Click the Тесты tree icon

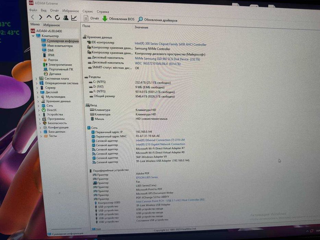pyautogui.click(x=46, y=136)
